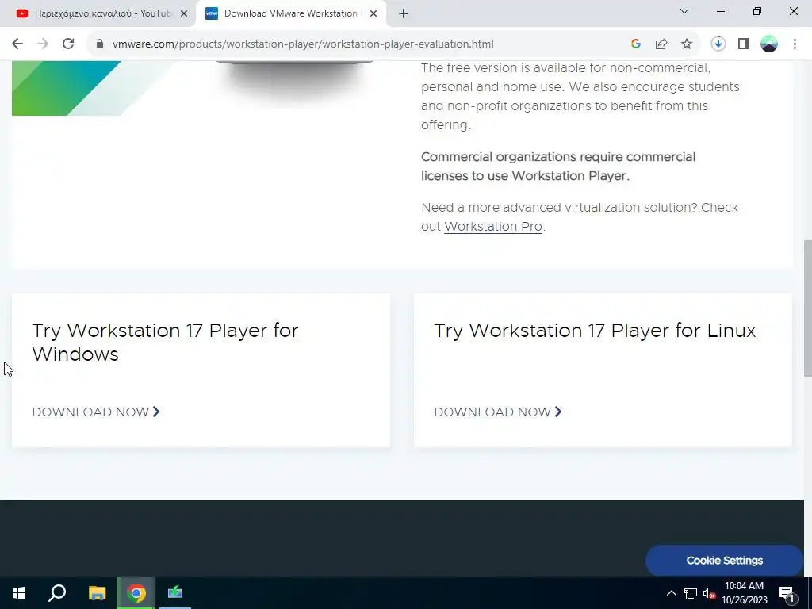
Task: Click the arrow beside Windows Download Now
Action: coord(156,412)
